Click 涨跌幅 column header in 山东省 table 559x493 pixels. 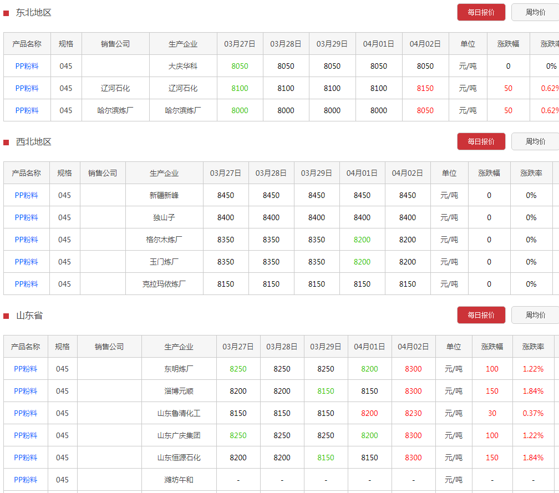click(x=492, y=347)
